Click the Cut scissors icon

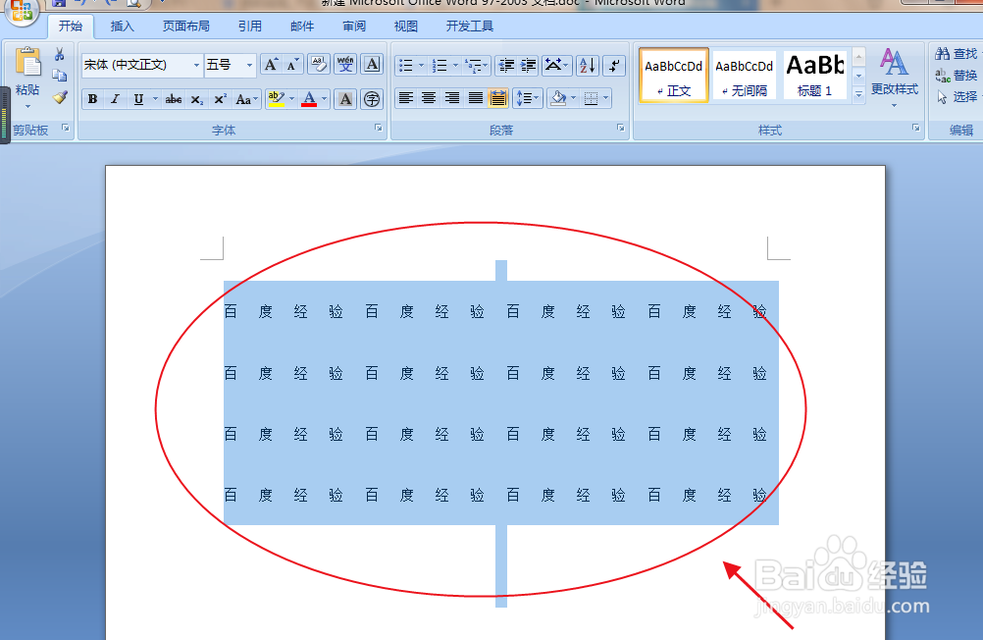coord(60,55)
